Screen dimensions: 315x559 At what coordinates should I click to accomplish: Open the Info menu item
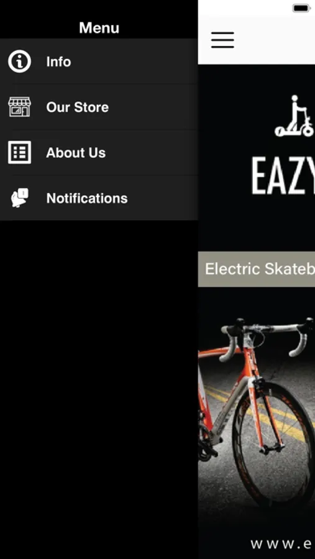tap(99, 61)
